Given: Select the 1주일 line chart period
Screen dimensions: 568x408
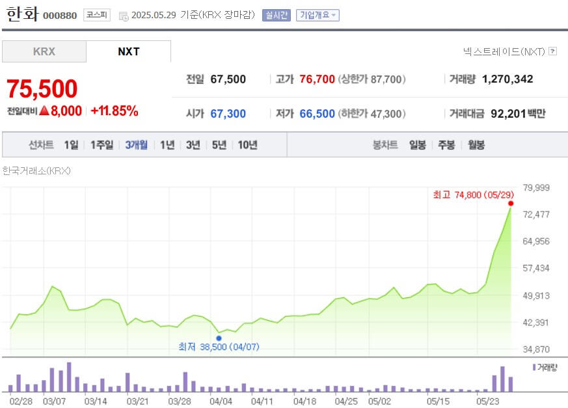Looking at the screenshot, I should (x=101, y=145).
